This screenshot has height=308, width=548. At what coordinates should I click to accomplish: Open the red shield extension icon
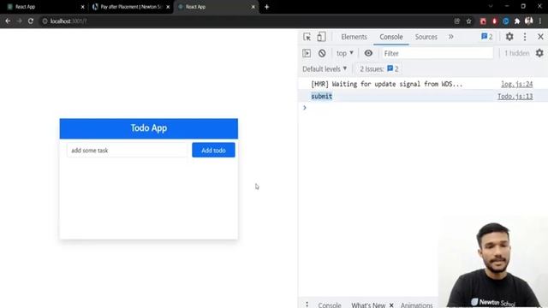point(495,21)
